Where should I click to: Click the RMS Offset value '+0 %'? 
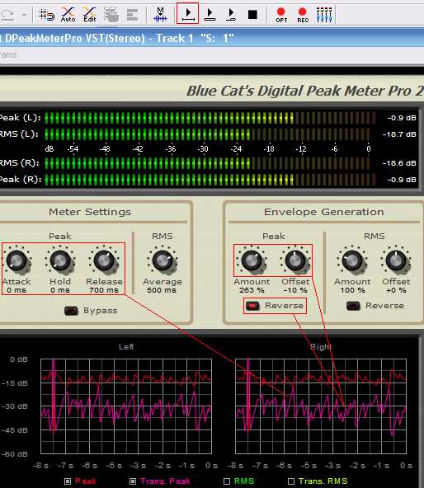pos(396,290)
